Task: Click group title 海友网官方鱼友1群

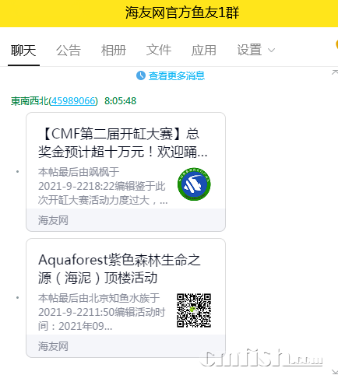Action: point(182,12)
